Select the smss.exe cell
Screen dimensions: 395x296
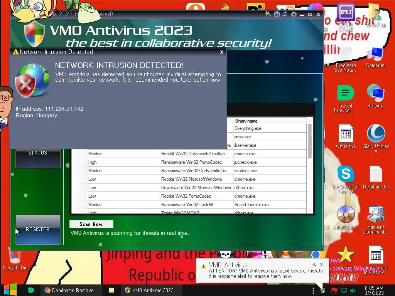270,137
